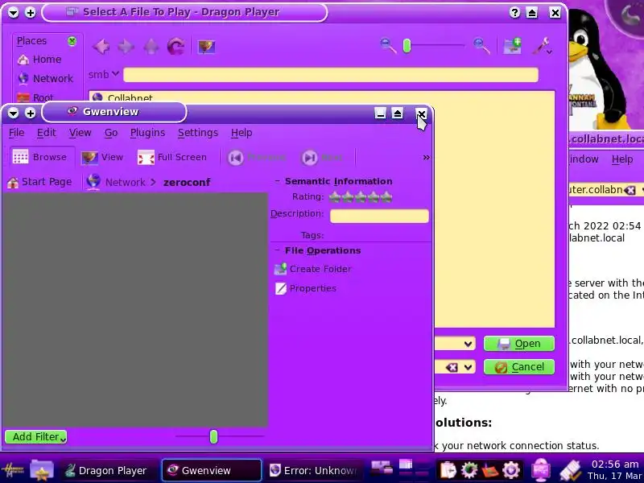Collapse the Semantic Information section
The image size is (644, 483).
click(277, 181)
